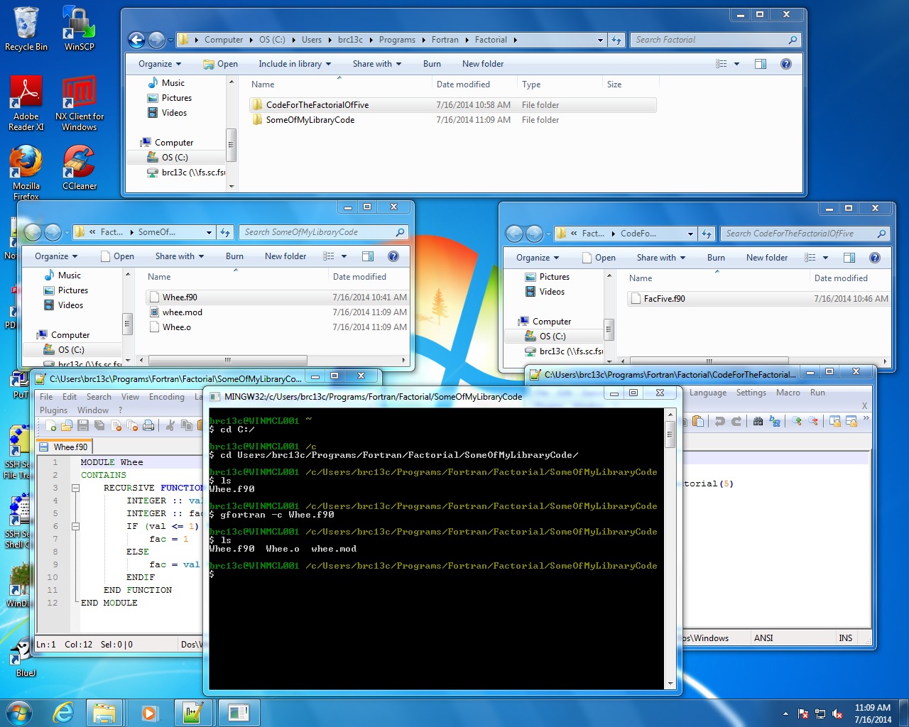Open the view options arrow in SomeOfMyLibraryCode window
Viewport: 909px width, 727px height.
344,256
